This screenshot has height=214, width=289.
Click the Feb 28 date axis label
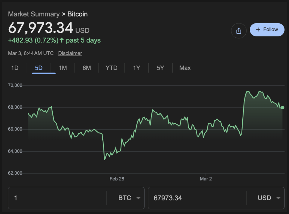117,179
